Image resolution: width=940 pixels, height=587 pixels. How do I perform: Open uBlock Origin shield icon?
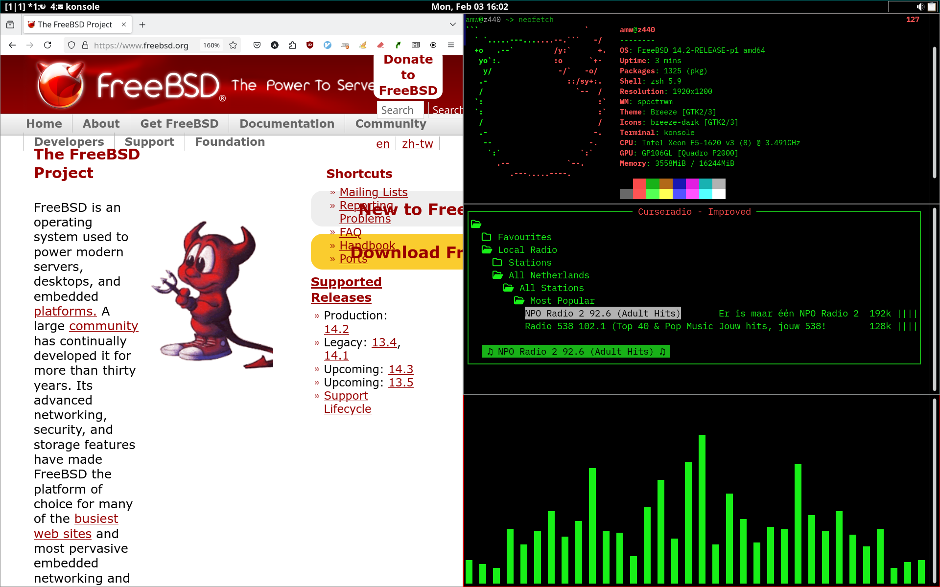(310, 45)
